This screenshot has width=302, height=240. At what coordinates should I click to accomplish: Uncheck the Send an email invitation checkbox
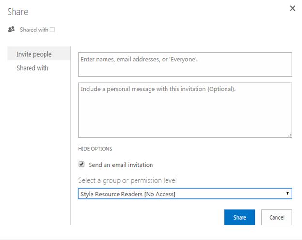coord(82,165)
